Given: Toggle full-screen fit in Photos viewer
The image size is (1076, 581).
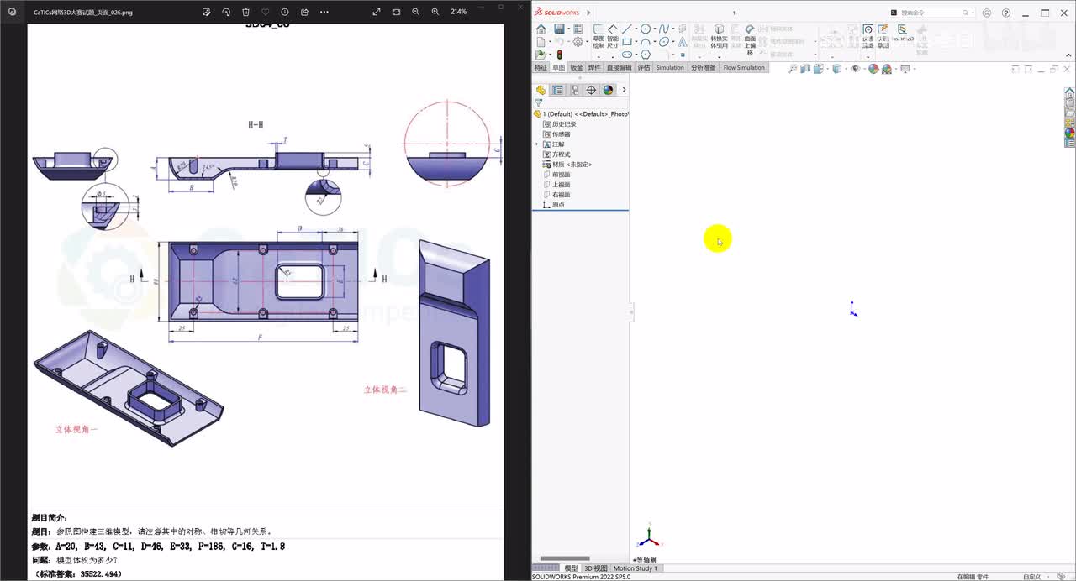Looking at the screenshot, I should tap(377, 12).
